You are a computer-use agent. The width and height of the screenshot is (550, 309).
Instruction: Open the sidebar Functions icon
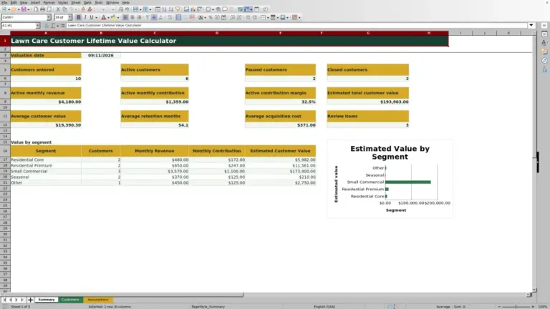pos(544,69)
